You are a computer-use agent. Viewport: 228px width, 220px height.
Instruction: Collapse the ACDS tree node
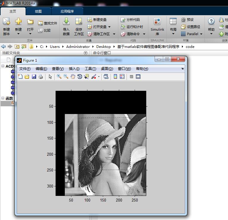click(3, 66)
